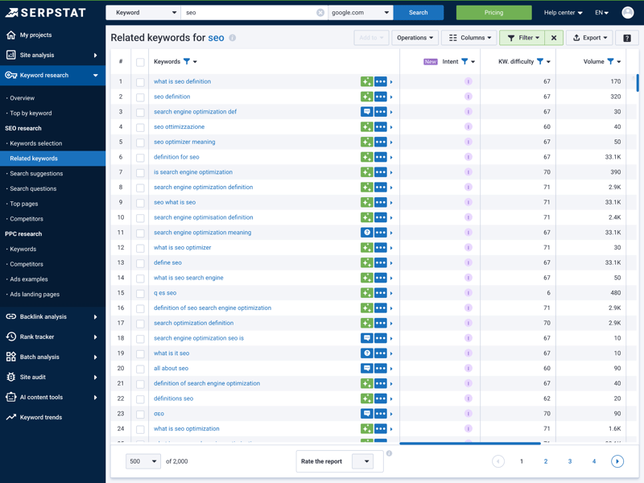Viewport: 644px width, 483px height.
Task: Select the 'q es seo' row checkbox
Action: (x=140, y=293)
